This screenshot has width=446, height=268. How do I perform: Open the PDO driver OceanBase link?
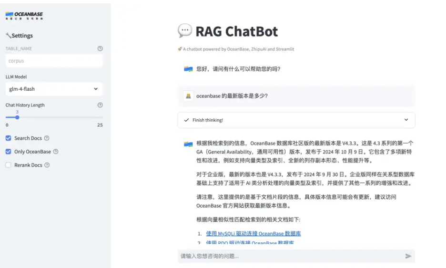[x=250, y=243]
